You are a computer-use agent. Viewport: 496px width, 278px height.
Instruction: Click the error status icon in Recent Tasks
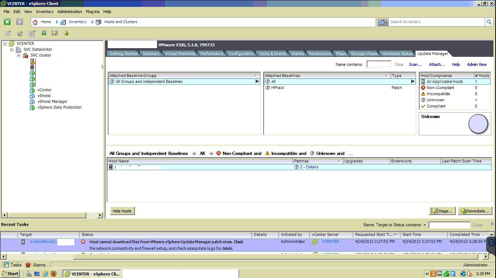pyautogui.click(x=83, y=242)
